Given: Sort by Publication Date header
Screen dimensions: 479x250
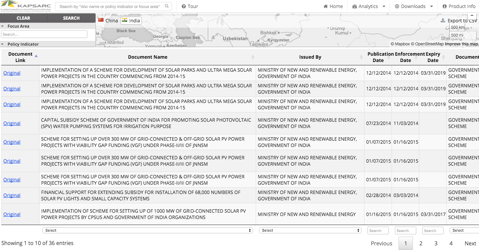Looking at the screenshot, I should pyautogui.click(x=378, y=57).
